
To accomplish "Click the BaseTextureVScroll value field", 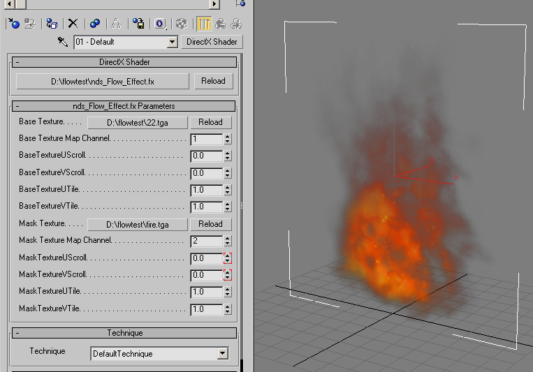I will point(207,173).
